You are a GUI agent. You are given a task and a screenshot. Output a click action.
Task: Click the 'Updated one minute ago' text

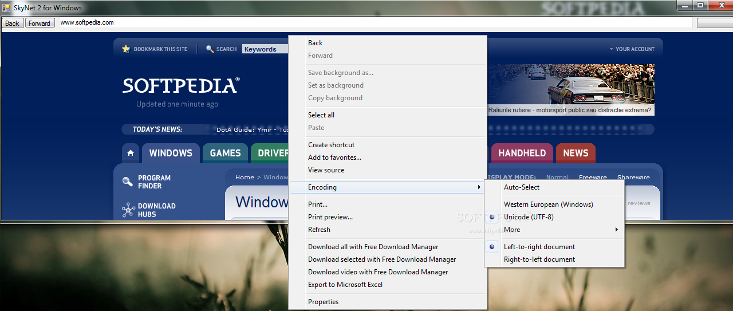click(177, 104)
